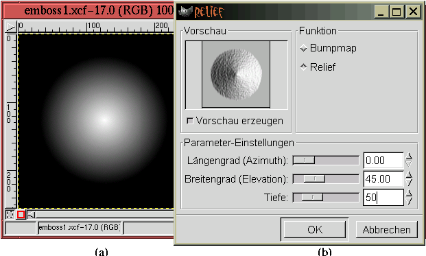This screenshot has width=426, height=256.
Task: Increase Azimuth with the up spinner arrow
Action: point(409,156)
